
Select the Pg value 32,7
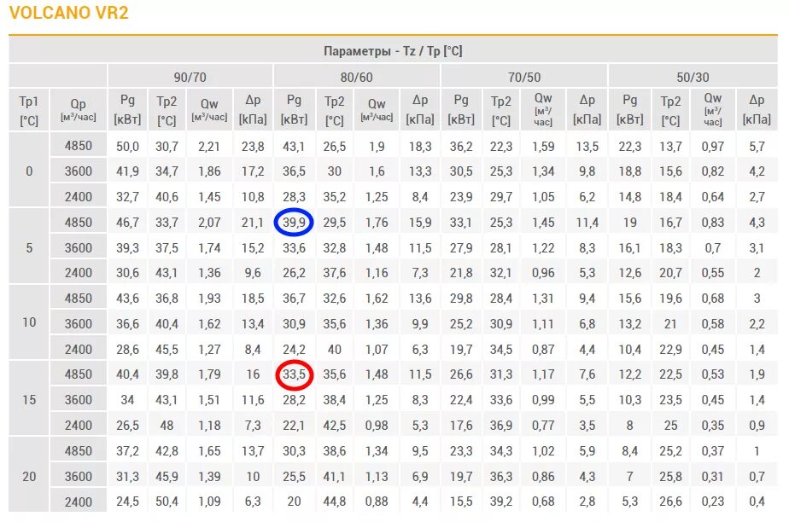pos(127,196)
